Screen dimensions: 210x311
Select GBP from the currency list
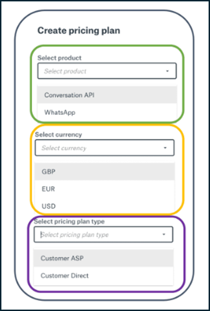pyautogui.click(x=104, y=171)
